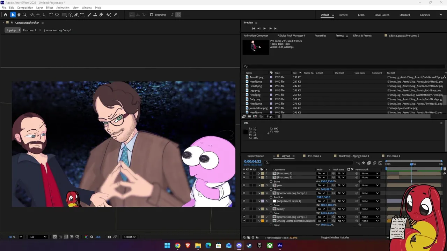Switch to the Learn workspace

point(361,15)
